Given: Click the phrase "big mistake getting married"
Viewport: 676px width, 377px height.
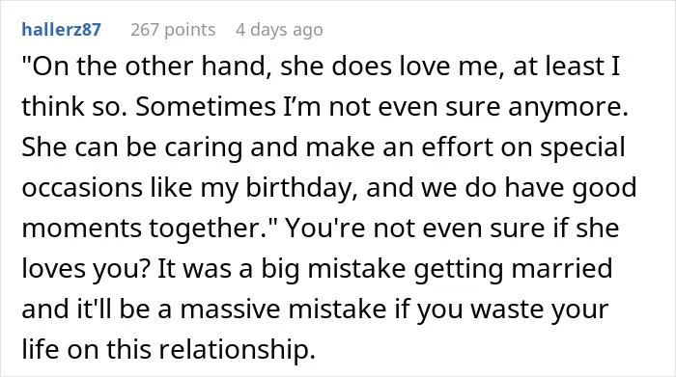Looking at the screenshot, I should 437,269.
